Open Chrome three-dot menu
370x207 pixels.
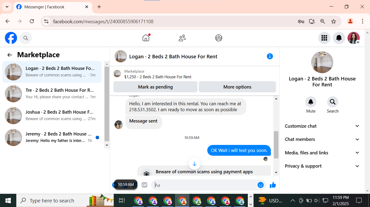pos(362,21)
